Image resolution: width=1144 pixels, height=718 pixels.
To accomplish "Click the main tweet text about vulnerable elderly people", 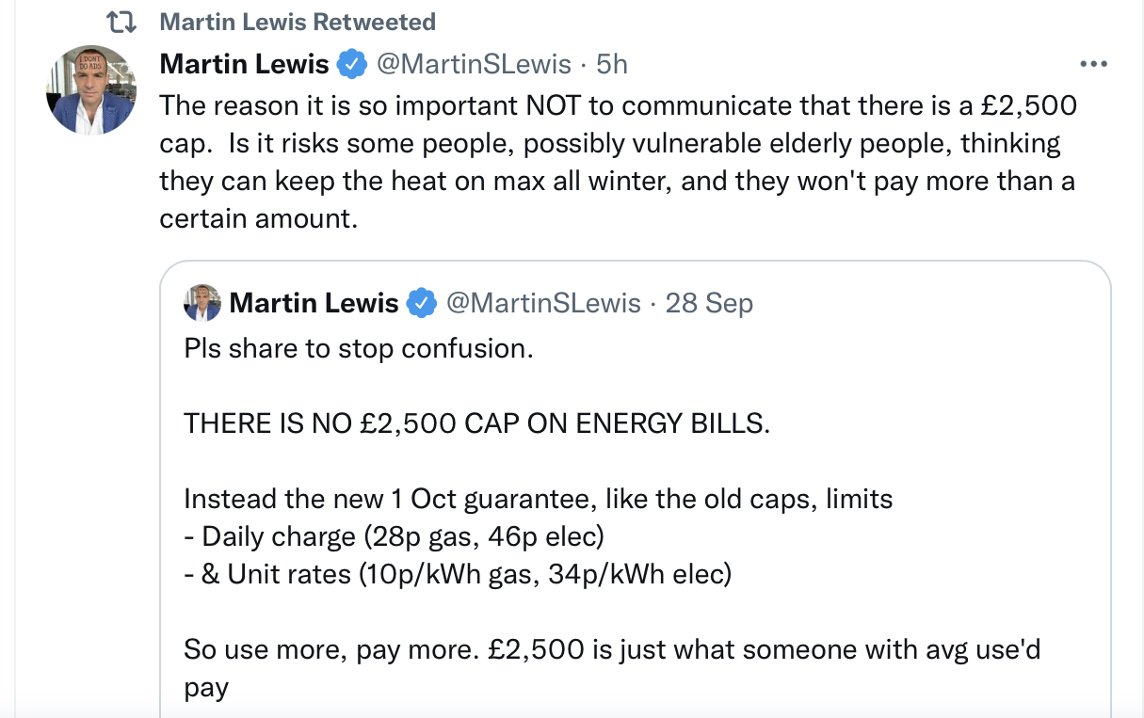I will tap(617, 161).
